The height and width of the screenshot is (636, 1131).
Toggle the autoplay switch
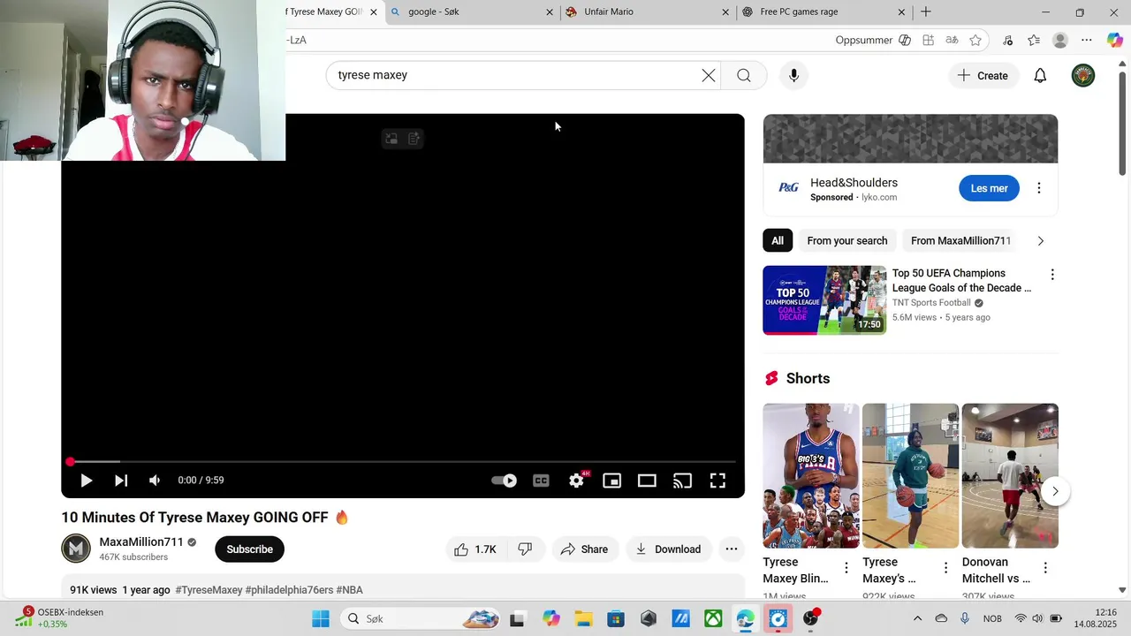coord(505,481)
